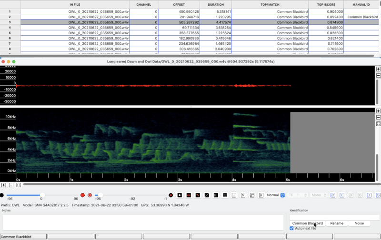Toggle horizontal grid lines icon
The image size is (381, 240).
[225, 195]
